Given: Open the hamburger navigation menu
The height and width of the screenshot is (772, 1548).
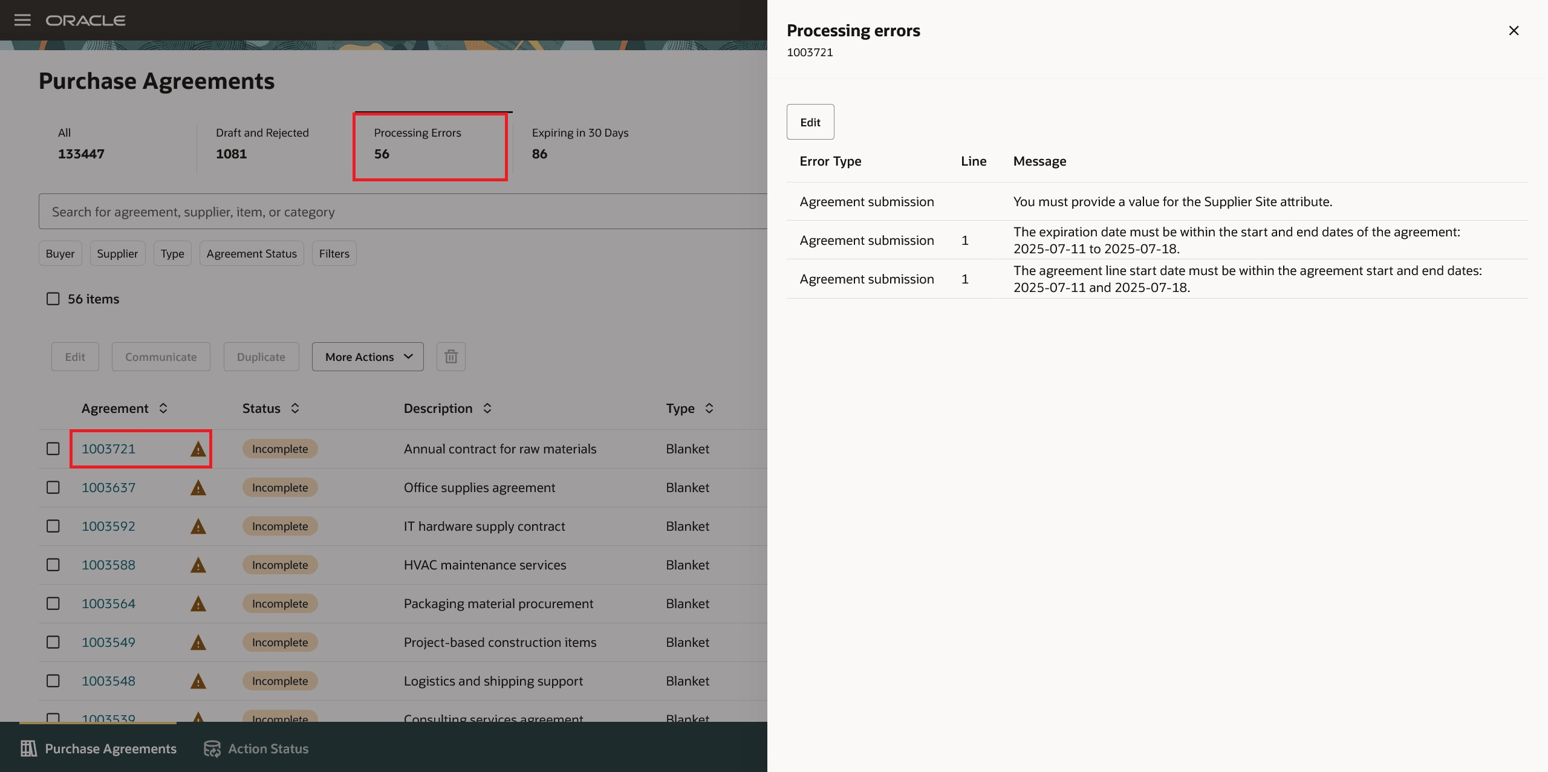Looking at the screenshot, I should tap(22, 20).
